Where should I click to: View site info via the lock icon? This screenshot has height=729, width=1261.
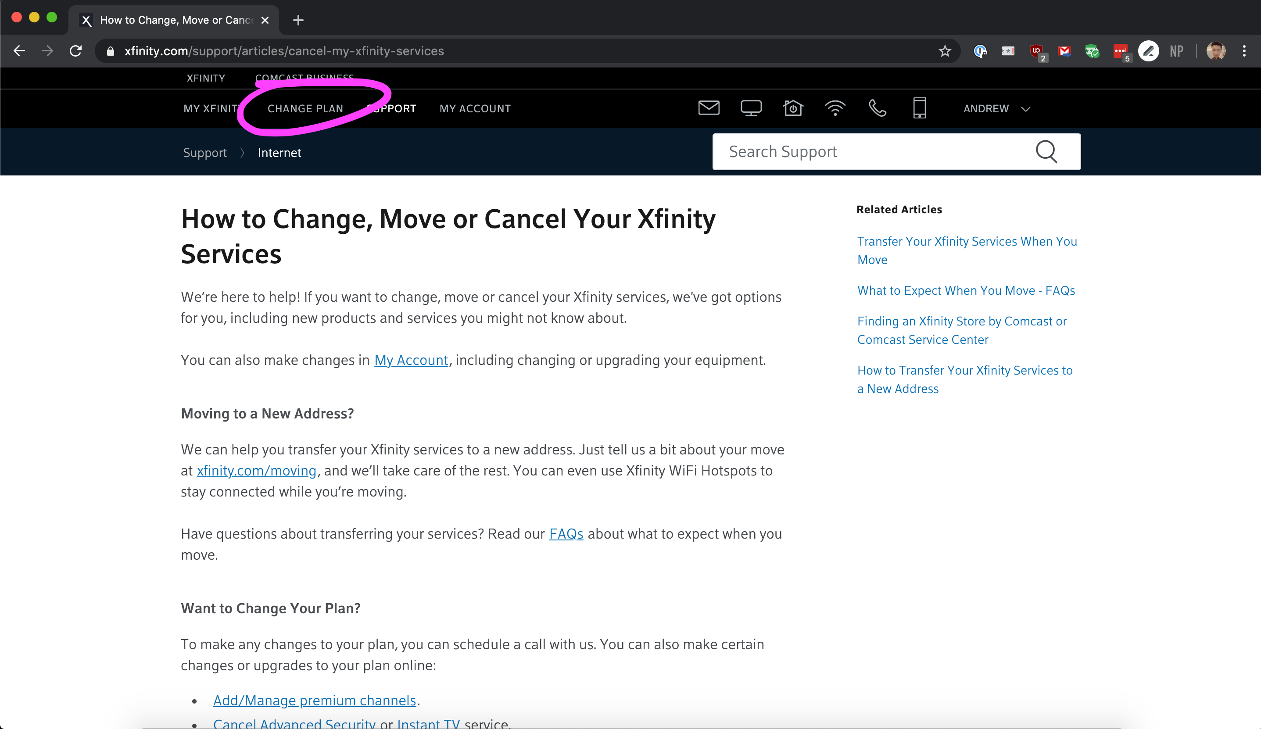coord(111,50)
